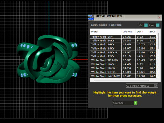
Task: Click the 11.98 DWT value
Action: pos(141,76)
